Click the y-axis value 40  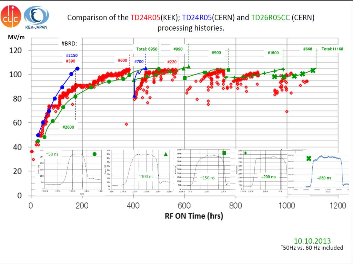(17, 147)
